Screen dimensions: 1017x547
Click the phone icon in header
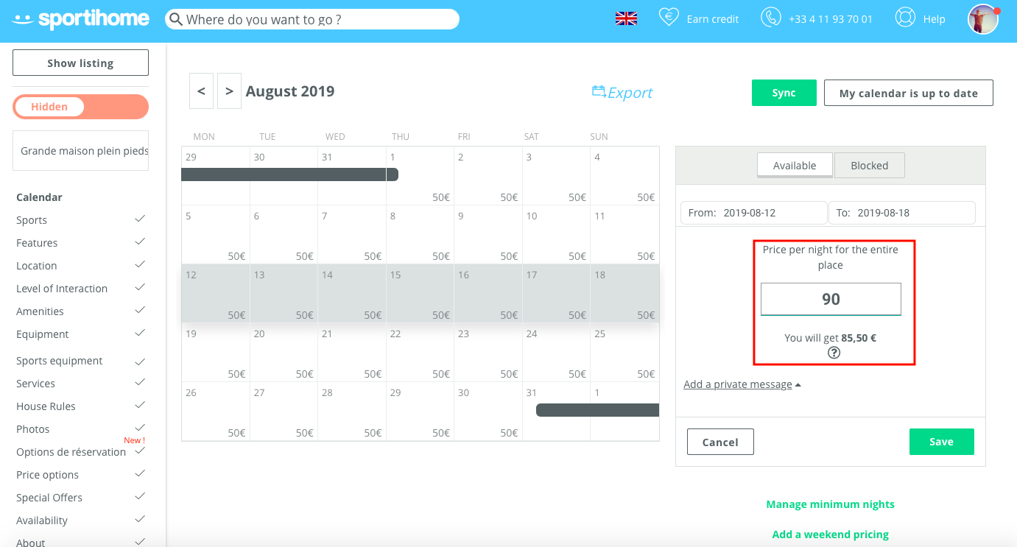coord(771,18)
